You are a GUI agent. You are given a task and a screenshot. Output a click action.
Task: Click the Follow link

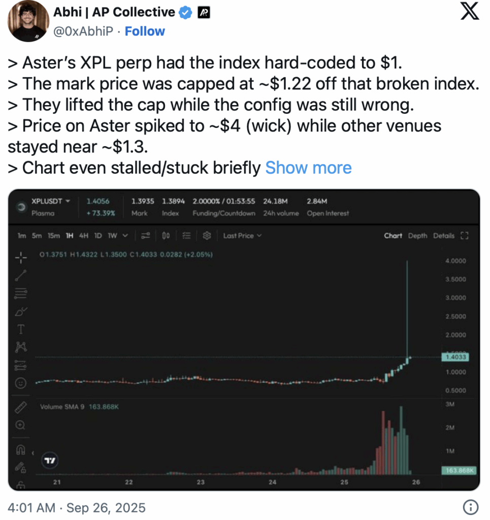tap(145, 31)
